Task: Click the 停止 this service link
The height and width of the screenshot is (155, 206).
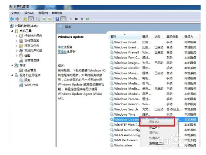Action: tap(61, 47)
